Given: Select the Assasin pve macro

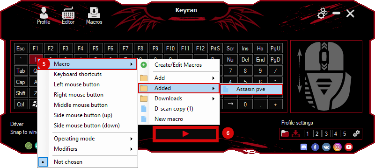Looking at the screenshot, I should 251,89.
